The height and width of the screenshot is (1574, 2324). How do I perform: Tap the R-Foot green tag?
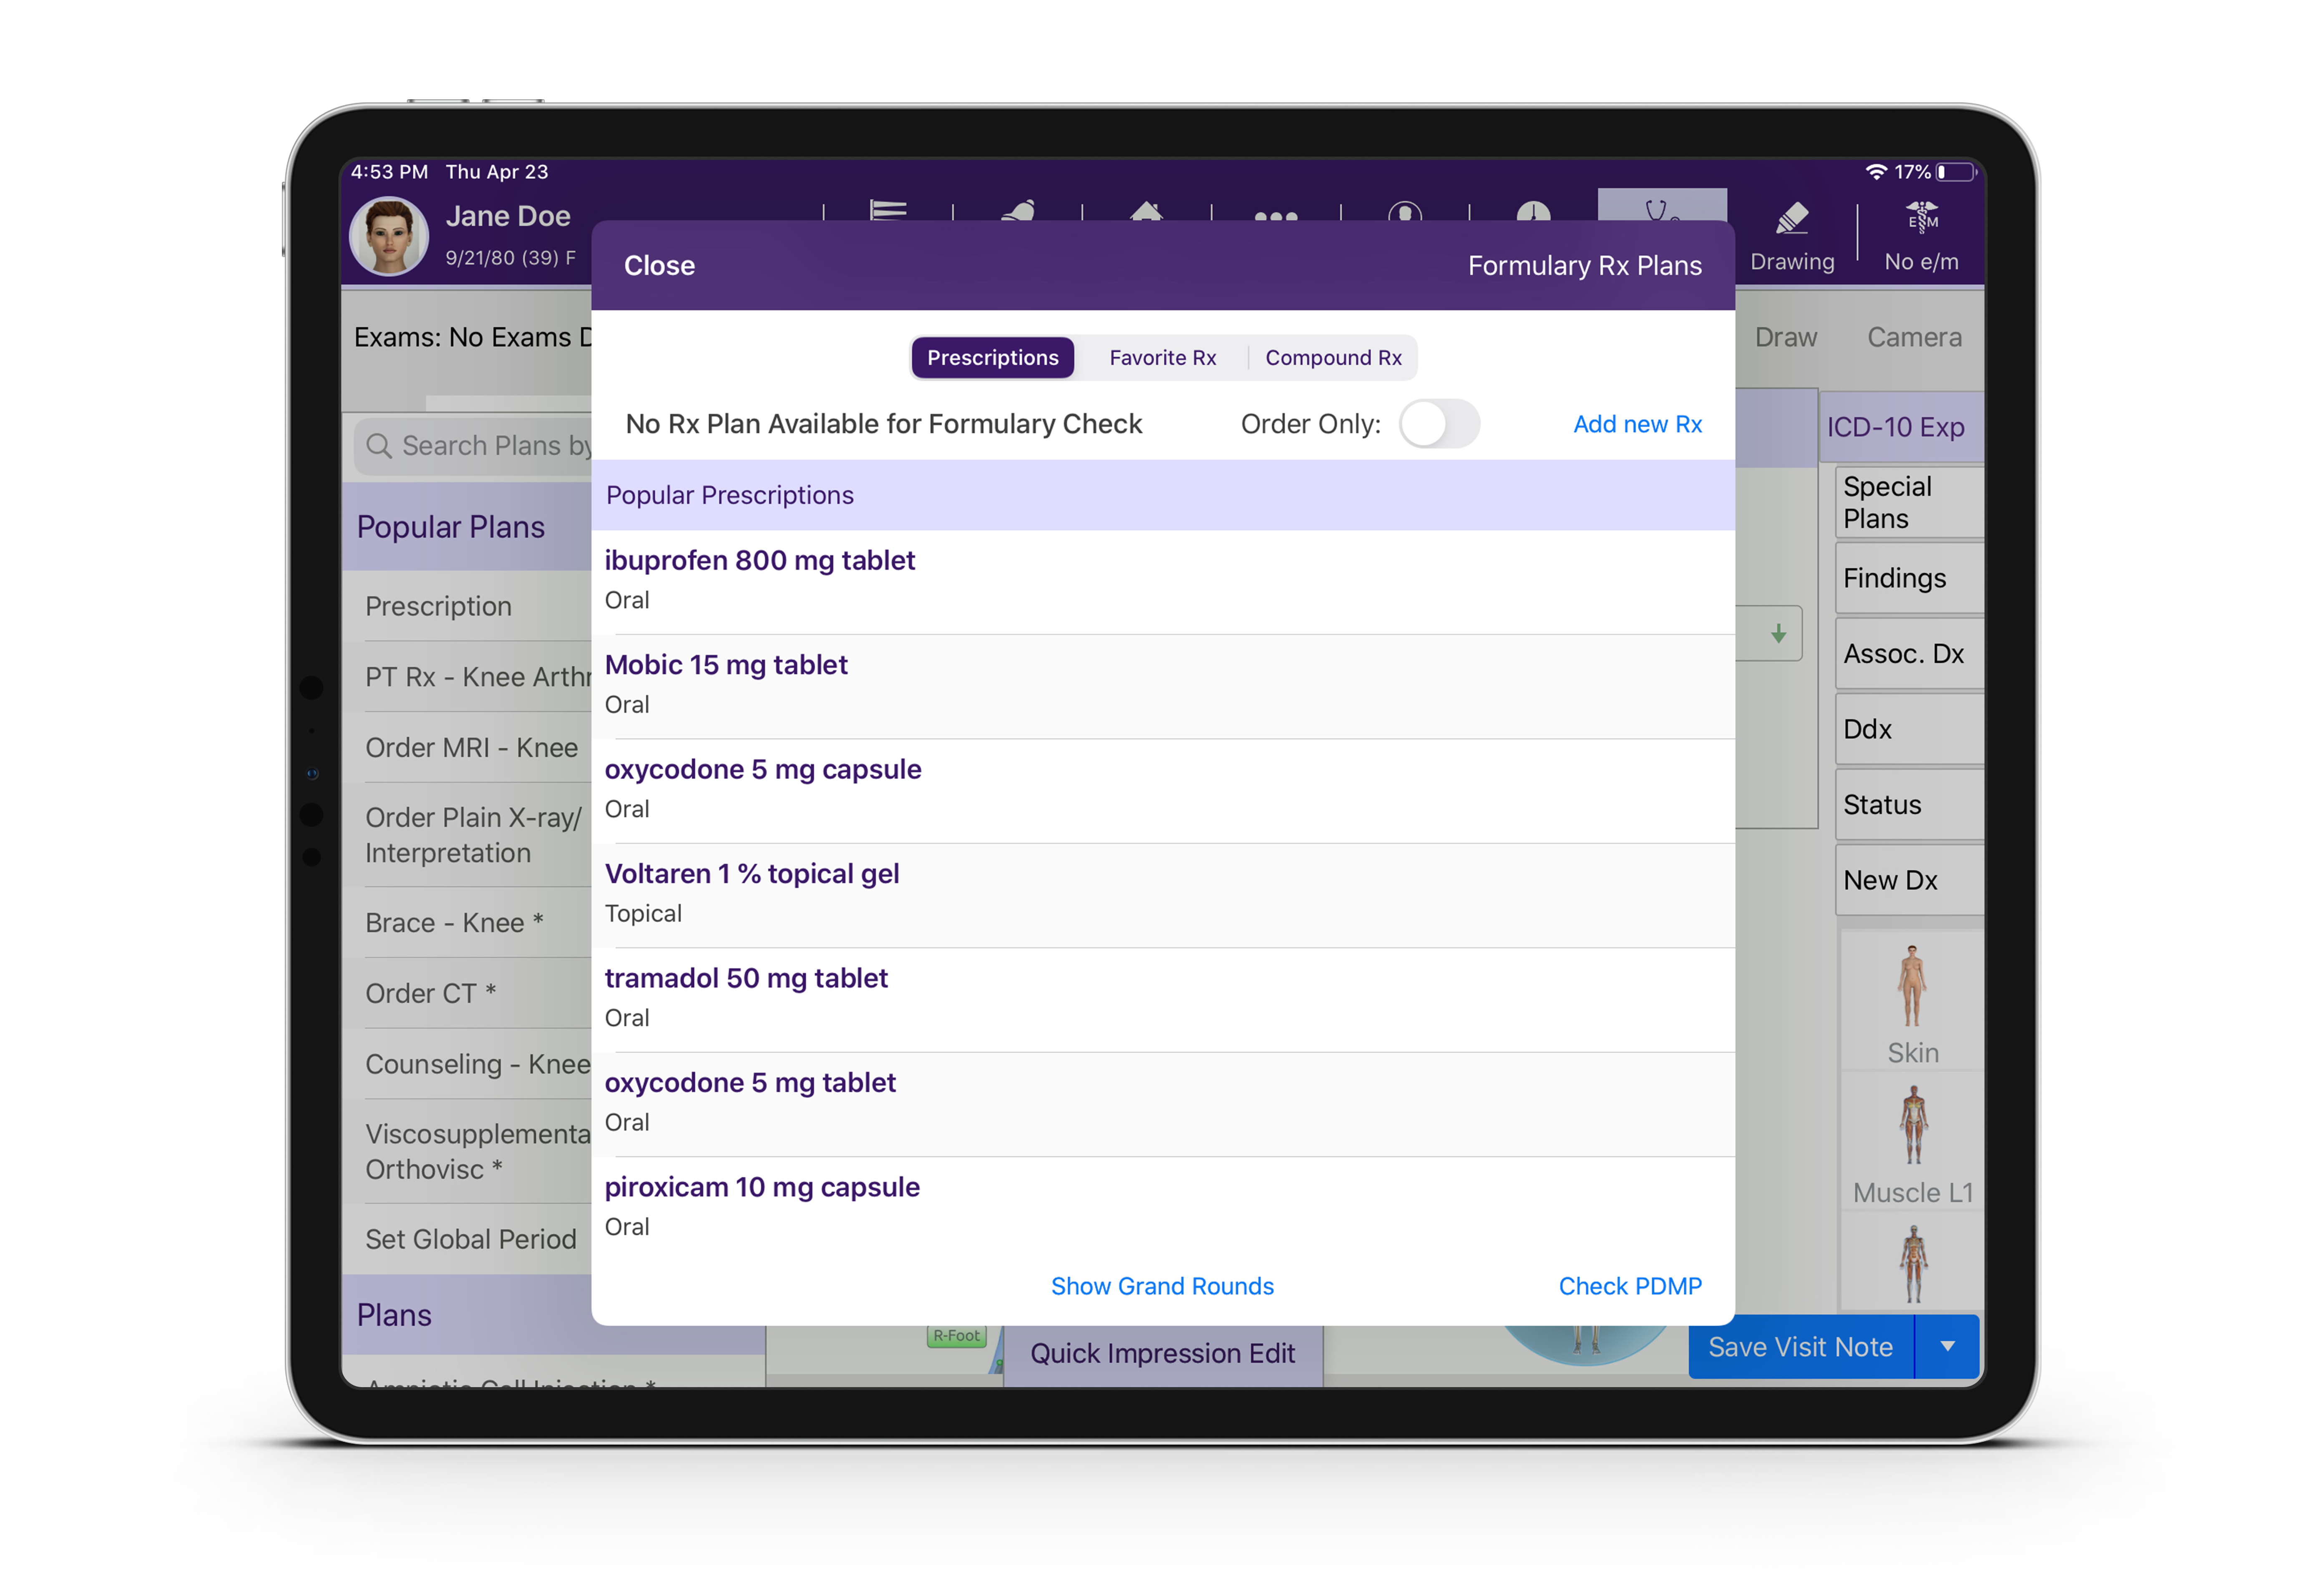(956, 1336)
